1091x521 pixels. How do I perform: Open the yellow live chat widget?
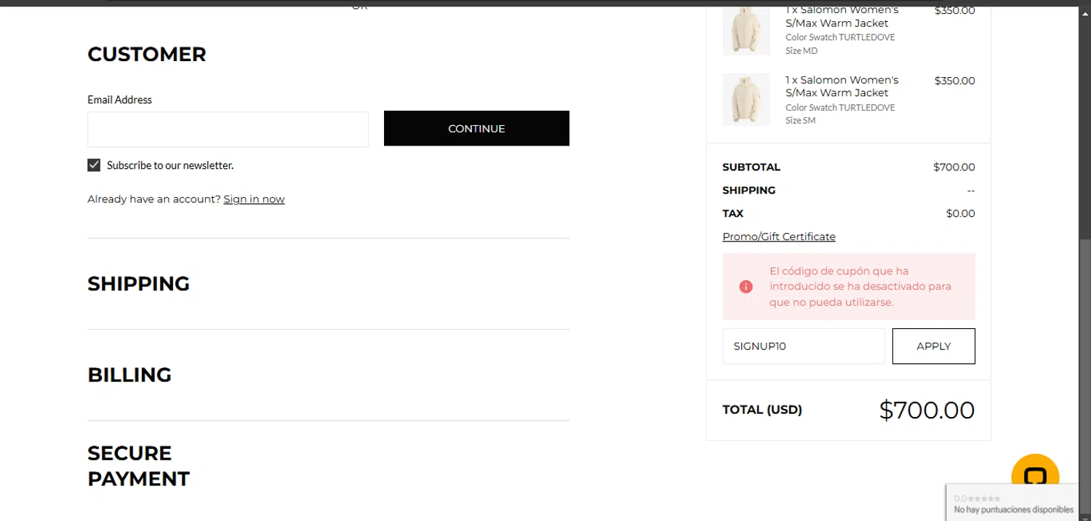point(1034,476)
